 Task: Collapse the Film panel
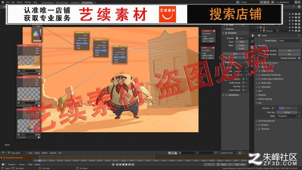(x=259, y=103)
